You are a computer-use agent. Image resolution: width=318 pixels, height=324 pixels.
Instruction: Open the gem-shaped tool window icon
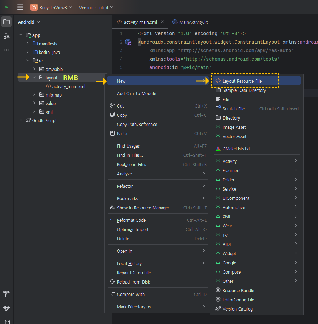pos(6,308)
